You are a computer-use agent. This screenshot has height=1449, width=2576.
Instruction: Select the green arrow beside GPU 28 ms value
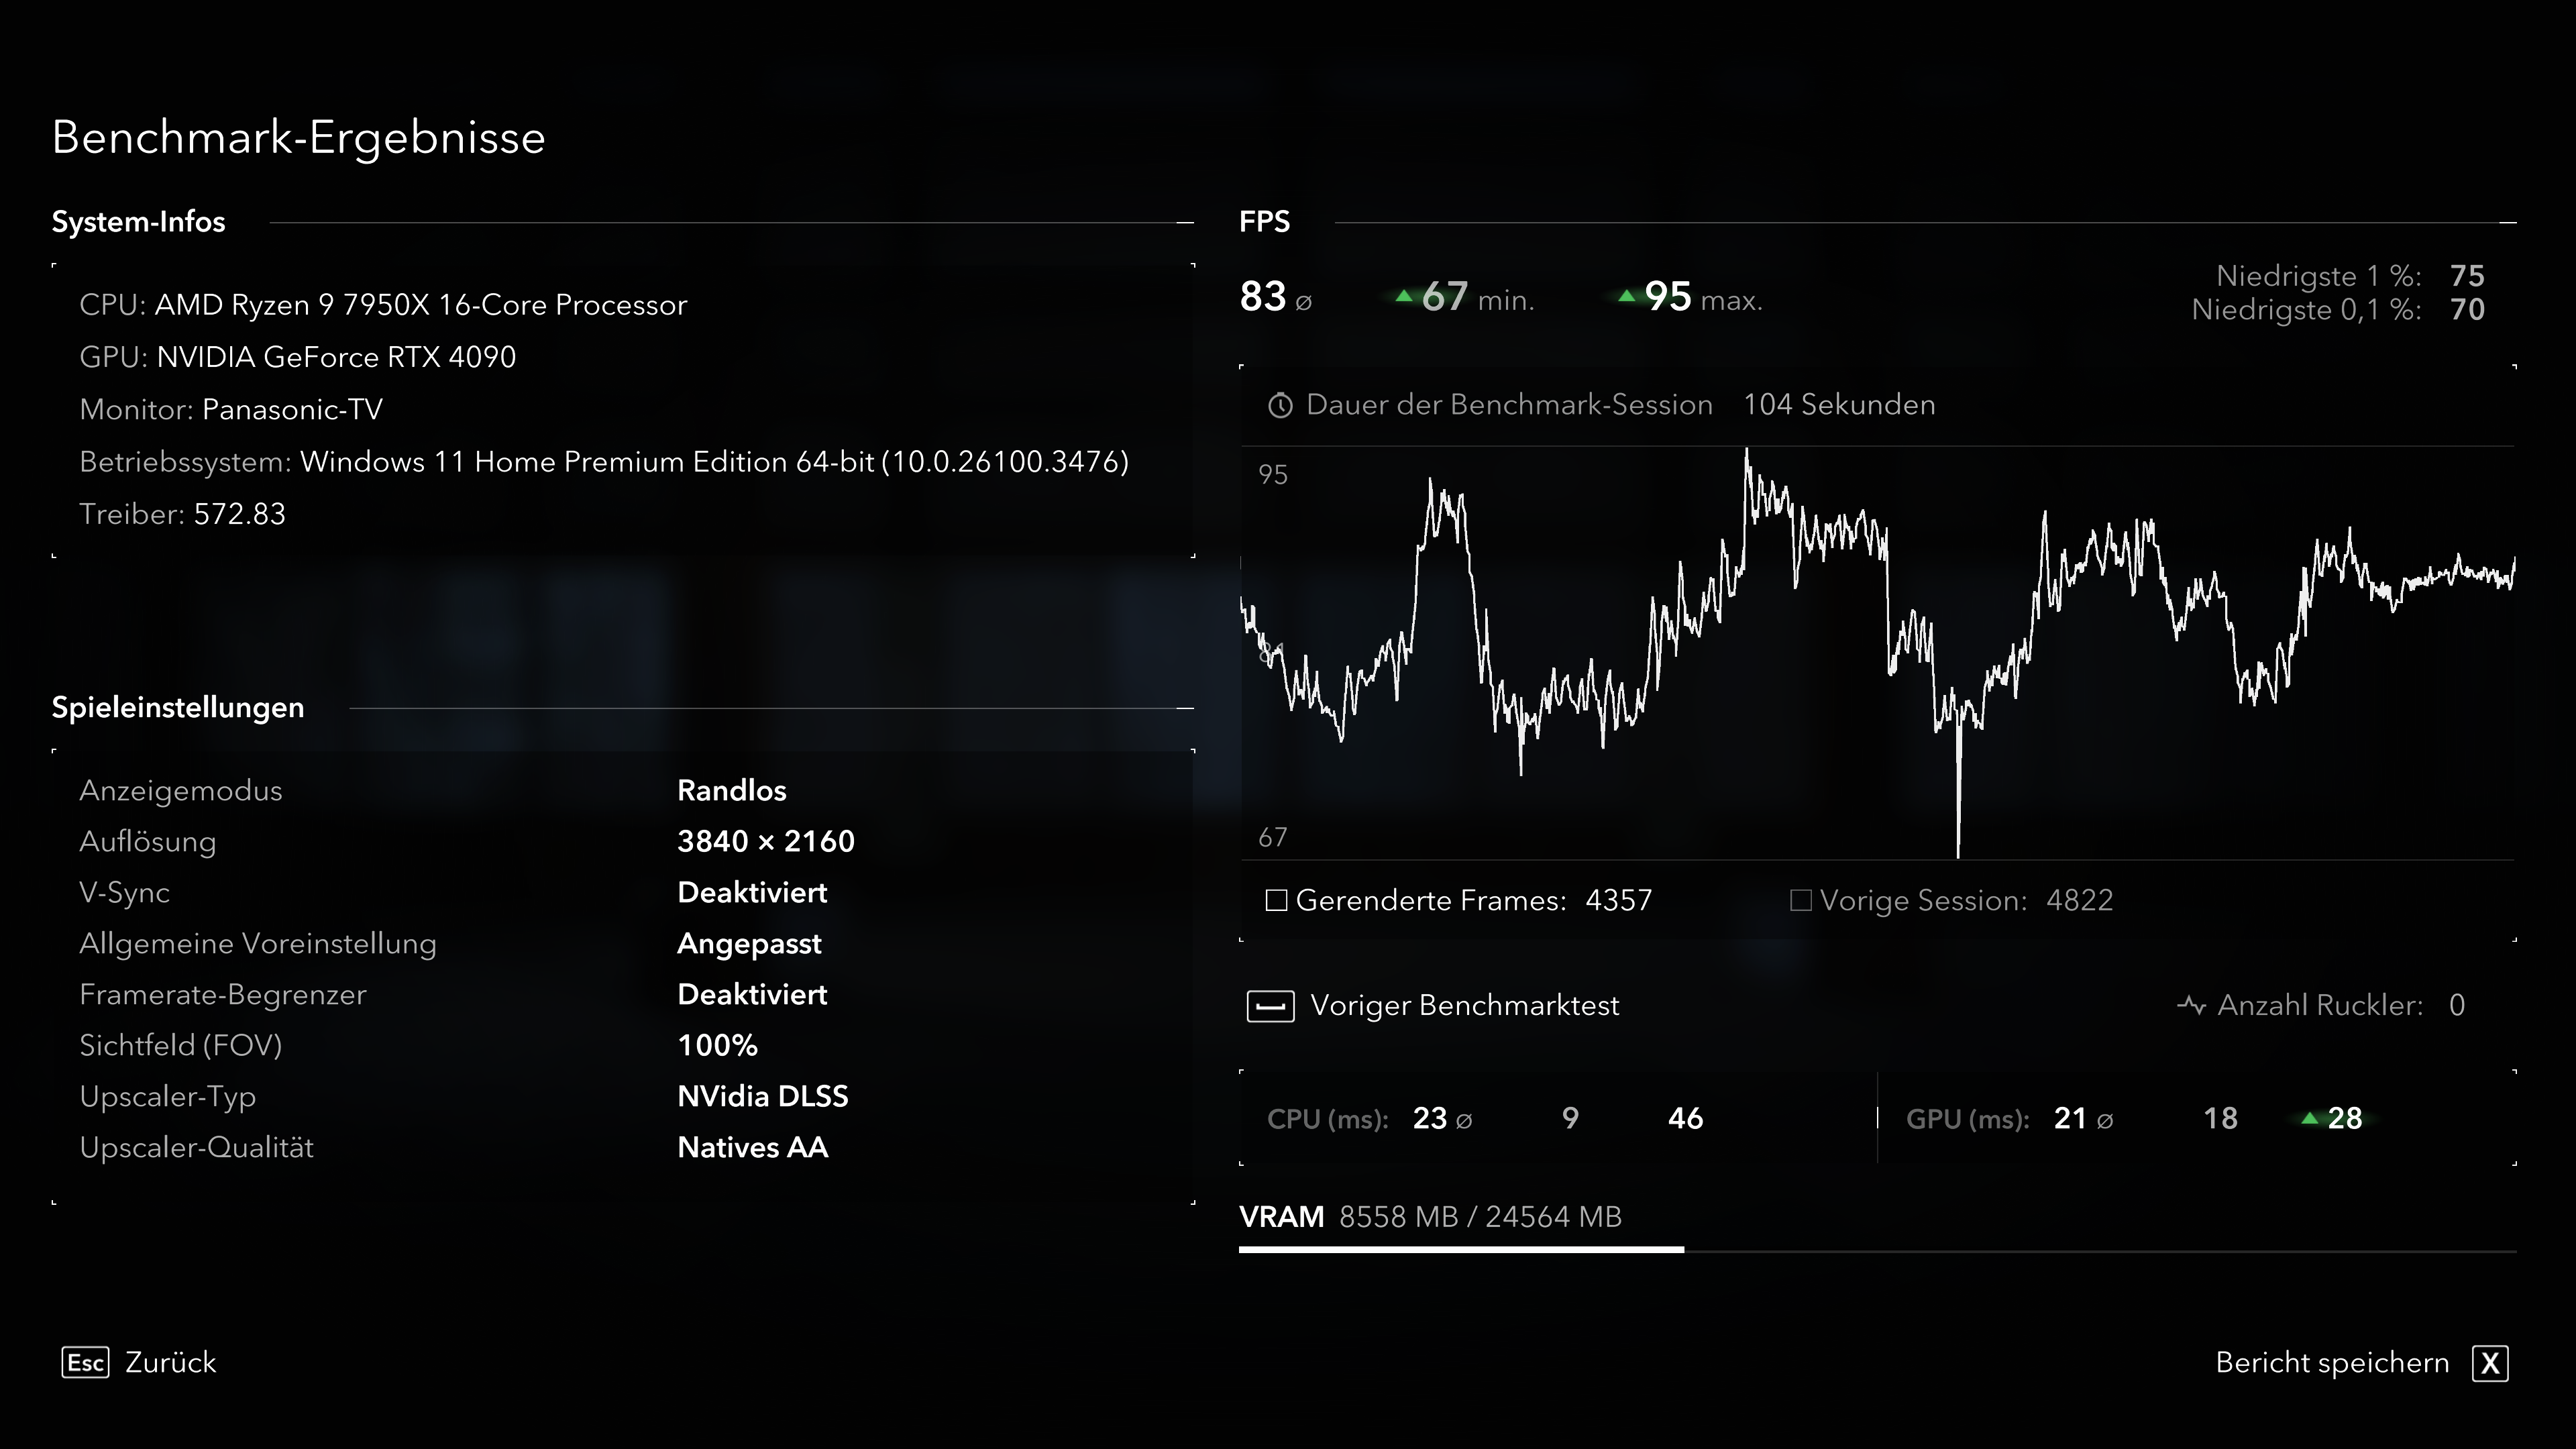2310,1118
